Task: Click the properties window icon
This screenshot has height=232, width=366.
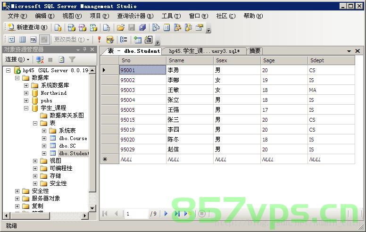Action: pyautogui.click(x=200, y=27)
